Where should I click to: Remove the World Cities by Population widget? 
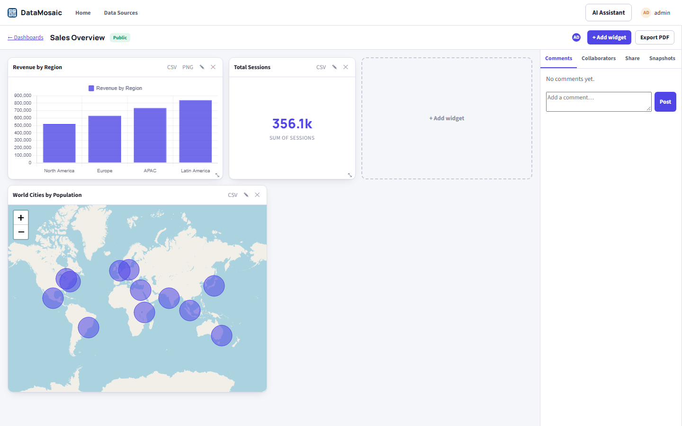click(257, 195)
